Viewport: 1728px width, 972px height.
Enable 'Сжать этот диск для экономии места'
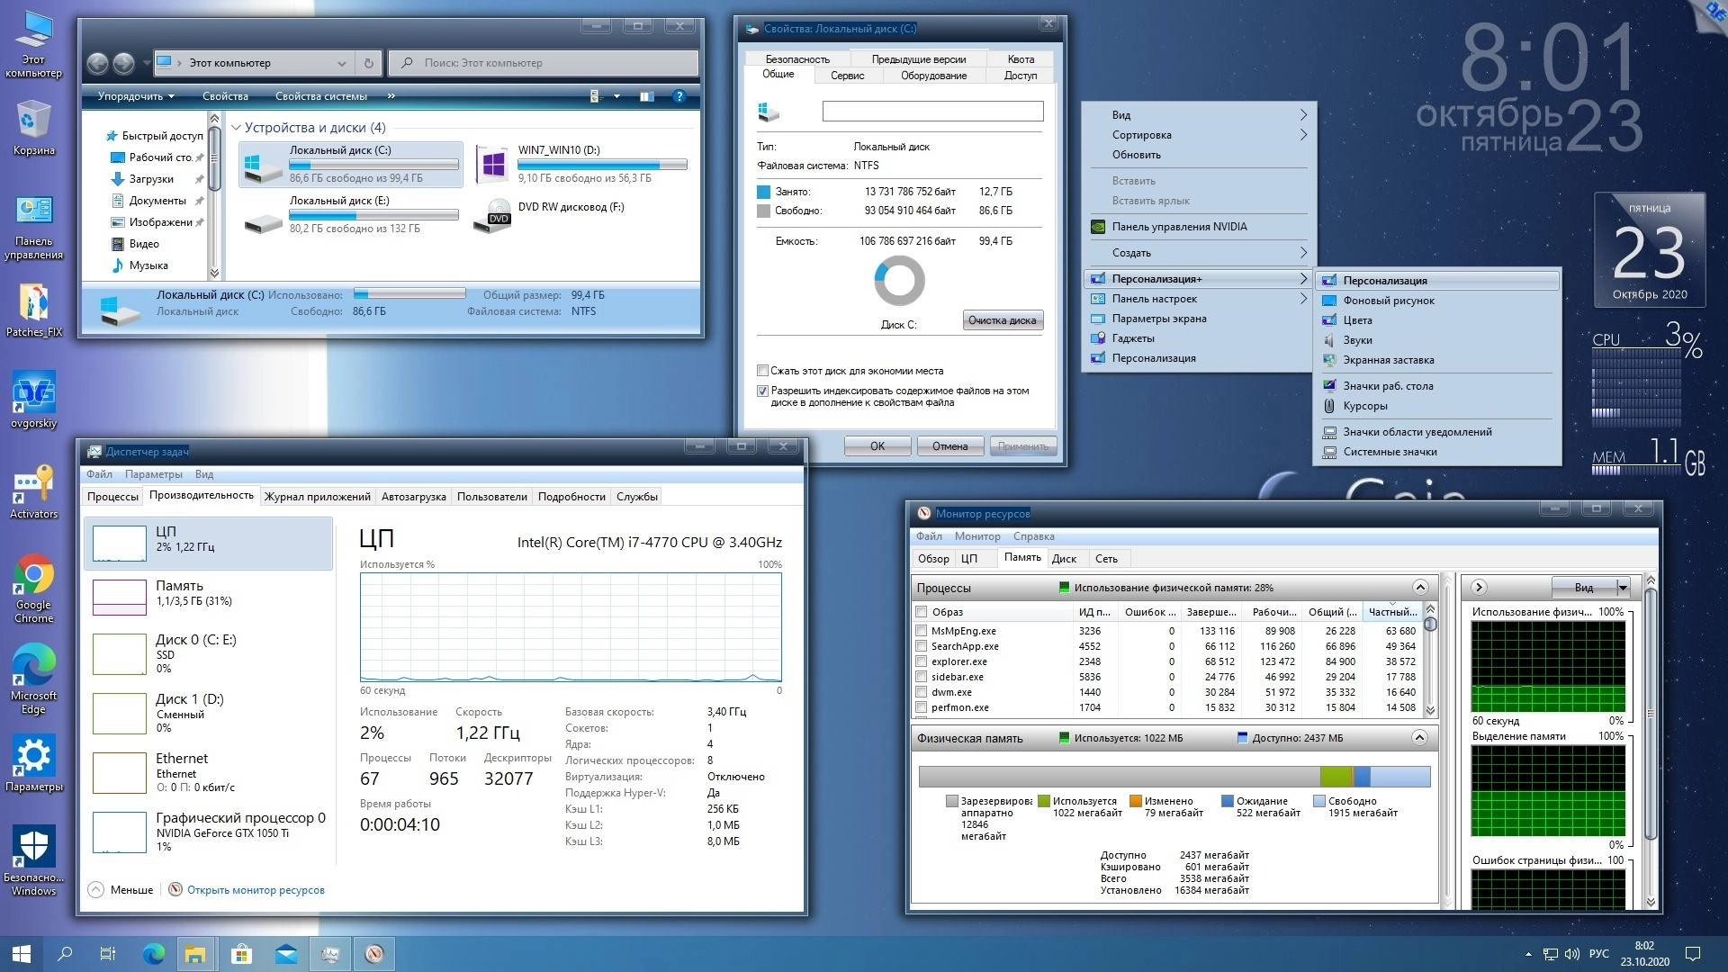(x=762, y=370)
